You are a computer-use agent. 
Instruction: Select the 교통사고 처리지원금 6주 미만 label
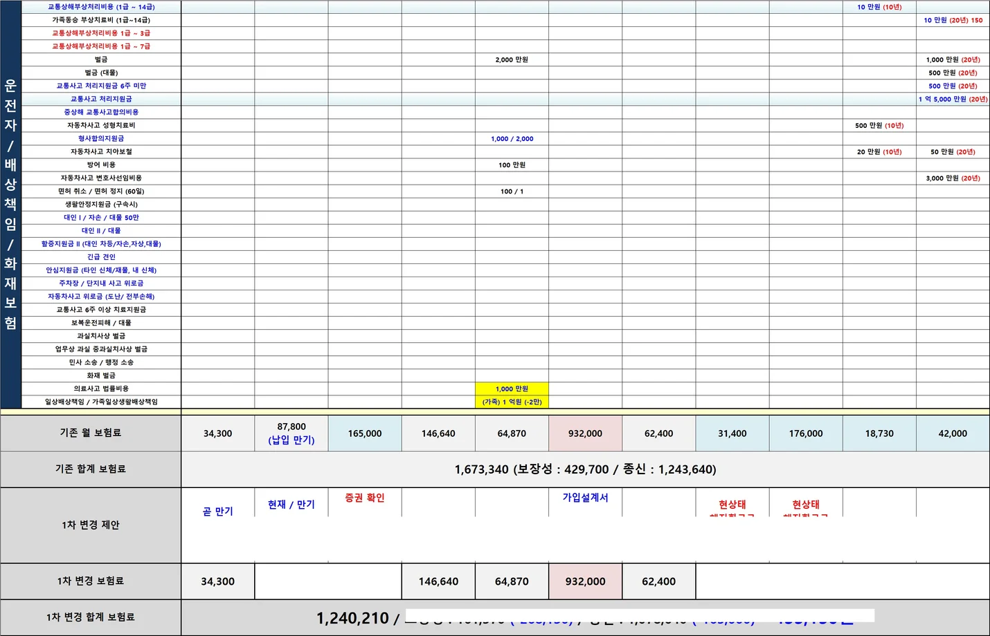pyautogui.click(x=101, y=86)
